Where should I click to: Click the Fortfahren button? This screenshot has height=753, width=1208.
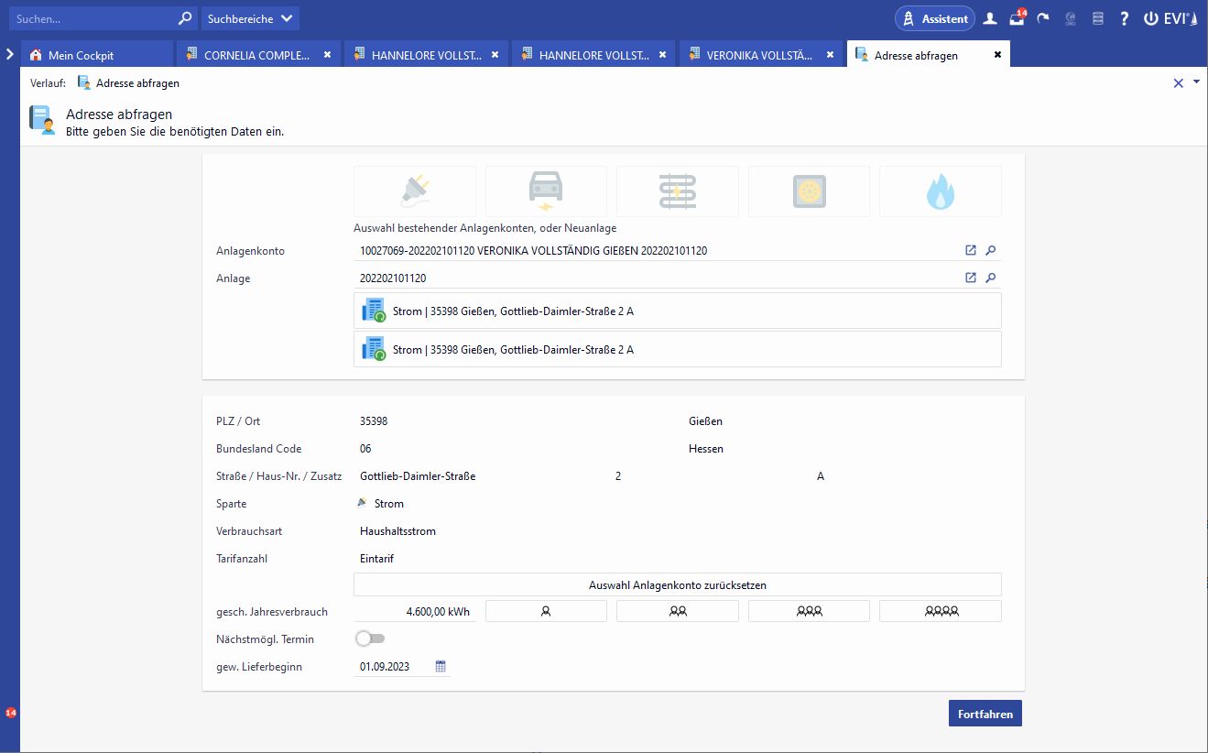985,714
